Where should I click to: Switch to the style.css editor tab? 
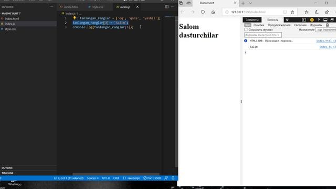[98, 7]
